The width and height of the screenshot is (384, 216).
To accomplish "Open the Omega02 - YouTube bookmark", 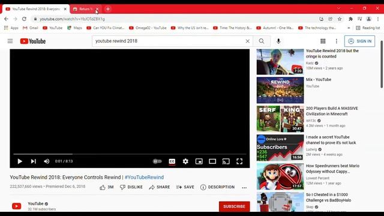I will point(148,28).
